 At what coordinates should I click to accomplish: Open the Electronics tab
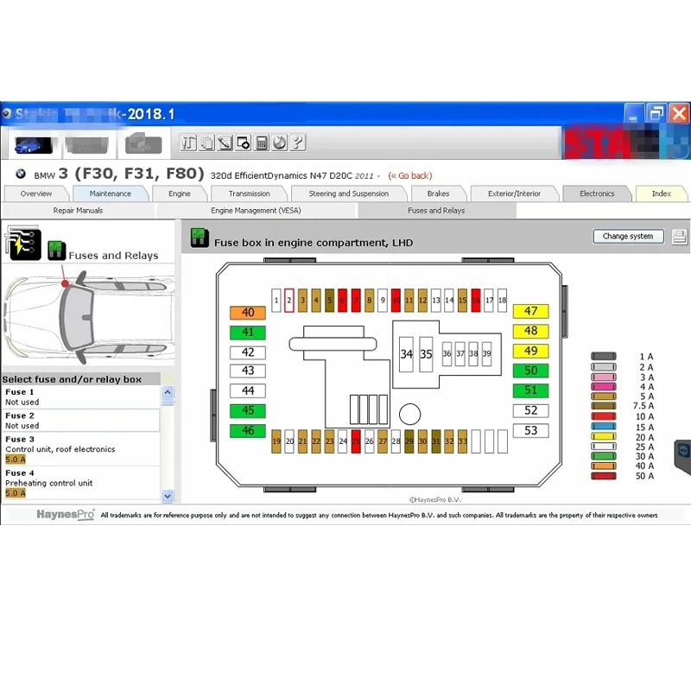(x=597, y=193)
